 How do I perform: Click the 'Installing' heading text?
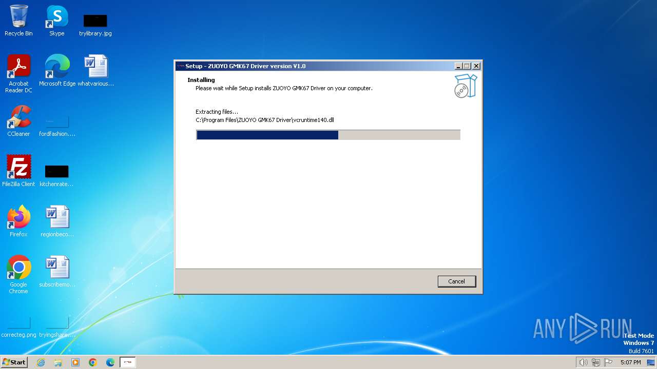[x=201, y=80]
